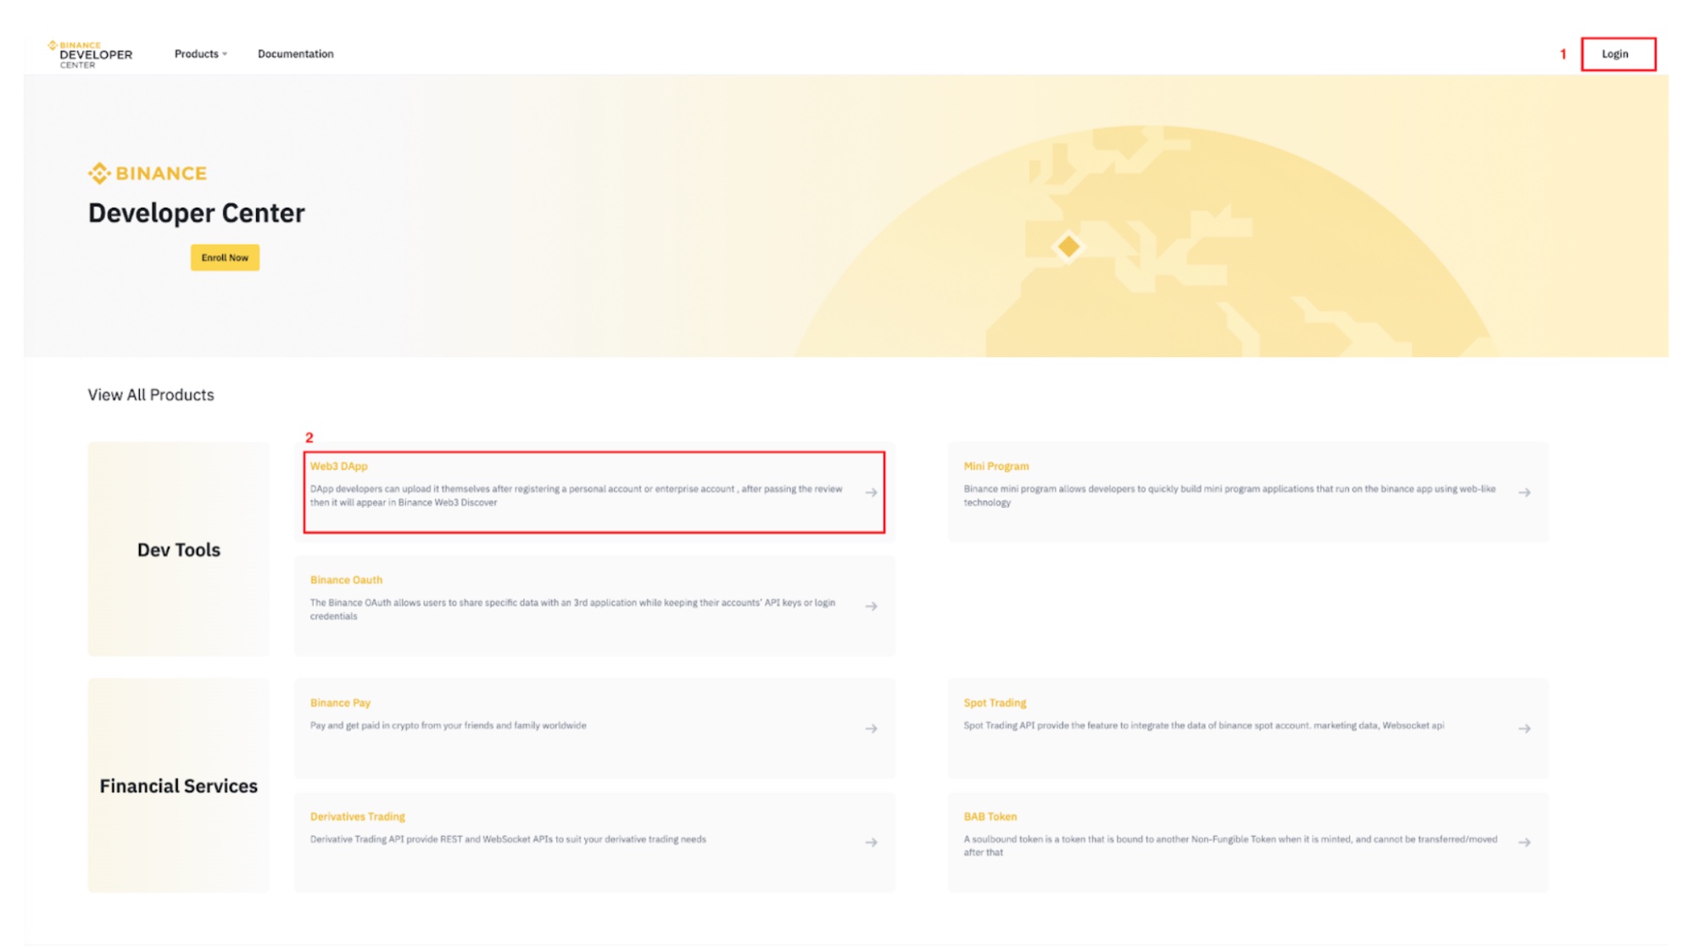Expand the Products dropdown menu

(200, 54)
